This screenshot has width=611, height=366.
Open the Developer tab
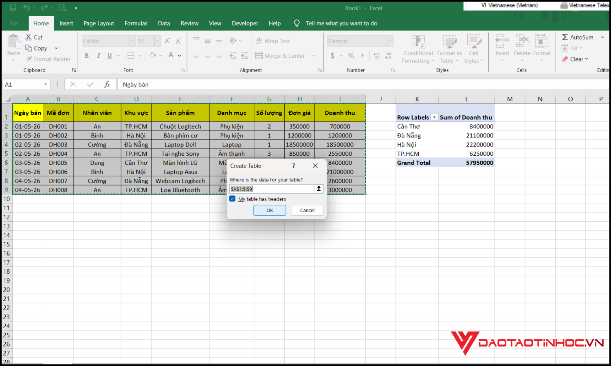(x=245, y=23)
